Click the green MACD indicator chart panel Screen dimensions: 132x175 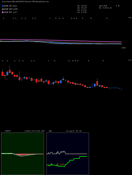coord(22,154)
